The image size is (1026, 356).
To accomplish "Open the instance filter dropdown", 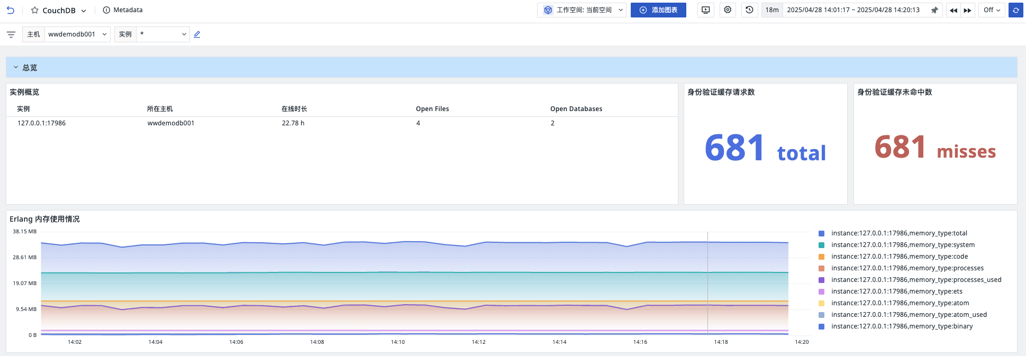I will (162, 34).
